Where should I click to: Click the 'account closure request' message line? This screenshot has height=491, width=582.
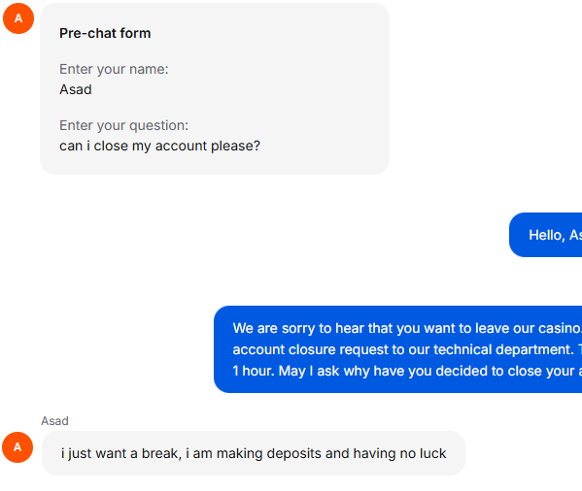(x=407, y=350)
